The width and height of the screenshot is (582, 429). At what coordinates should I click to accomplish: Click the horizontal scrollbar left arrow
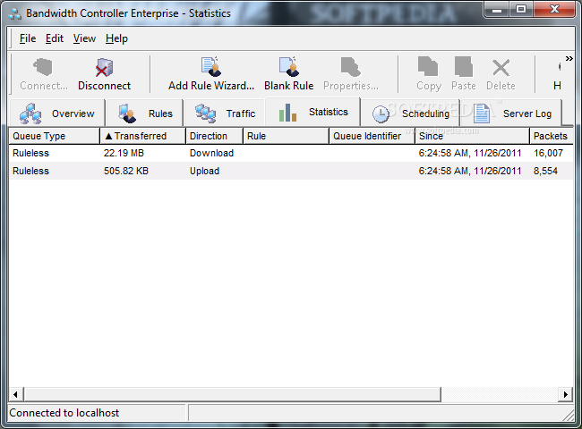pos(15,394)
